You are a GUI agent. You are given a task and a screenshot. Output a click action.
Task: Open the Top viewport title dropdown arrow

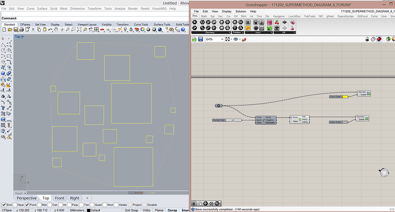coord(23,37)
